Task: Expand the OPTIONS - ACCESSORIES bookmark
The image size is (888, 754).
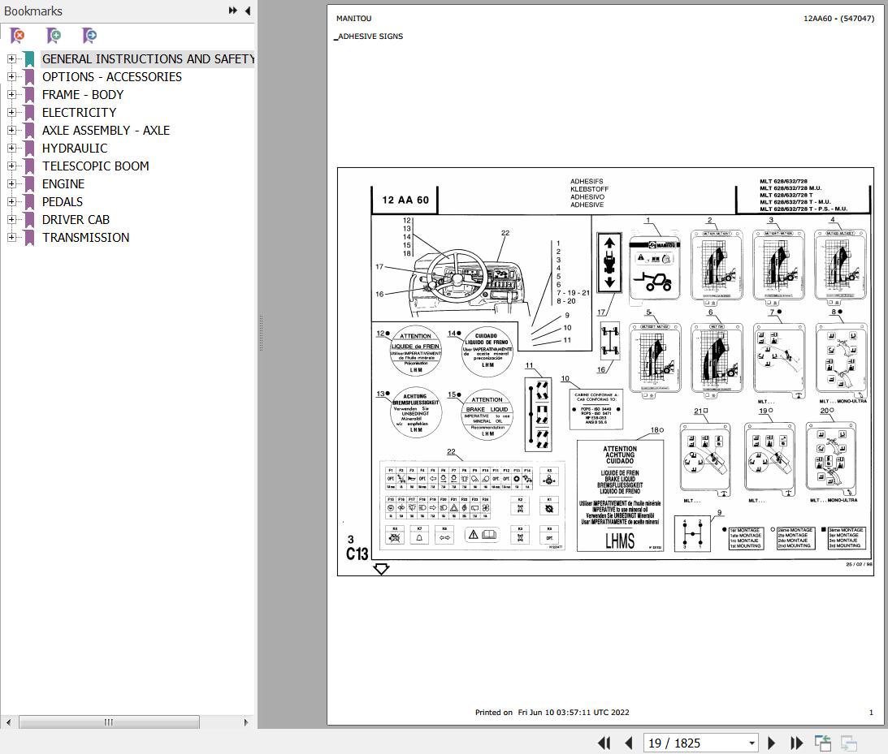Action: [11, 76]
